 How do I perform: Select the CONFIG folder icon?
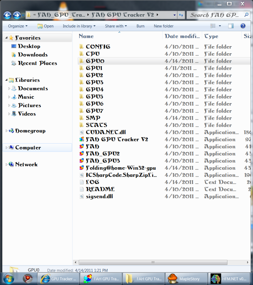point(81,46)
